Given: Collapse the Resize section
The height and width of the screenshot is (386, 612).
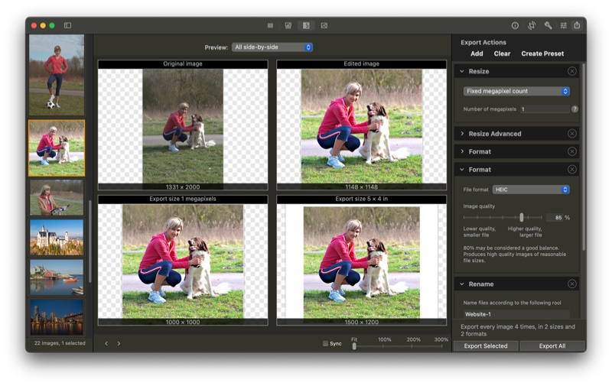Looking at the screenshot, I should click(462, 71).
